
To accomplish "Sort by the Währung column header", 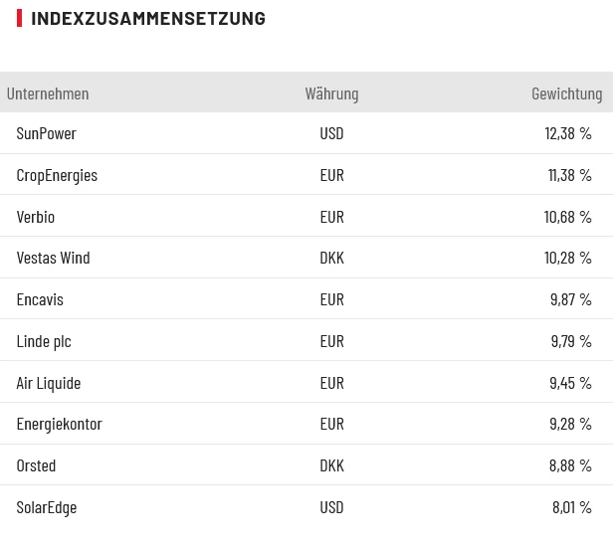I will click(331, 93).
